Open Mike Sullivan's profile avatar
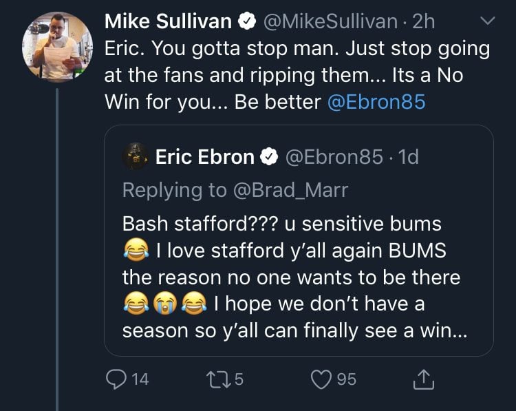This screenshot has width=516, height=411. pyautogui.click(x=56, y=47)
